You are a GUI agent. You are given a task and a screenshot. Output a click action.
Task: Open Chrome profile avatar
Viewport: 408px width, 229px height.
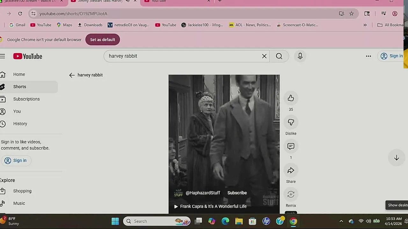tap(395, 13)
